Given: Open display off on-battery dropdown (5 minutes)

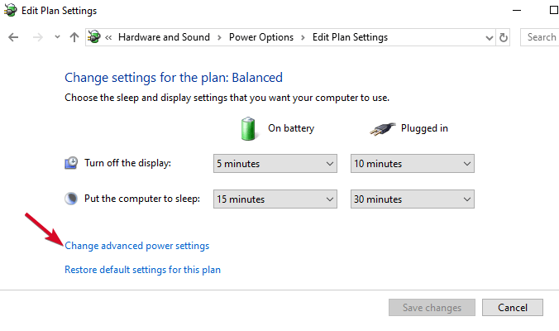Looking at the screenshot, I should pyautogui.click(x=275, y=164).
